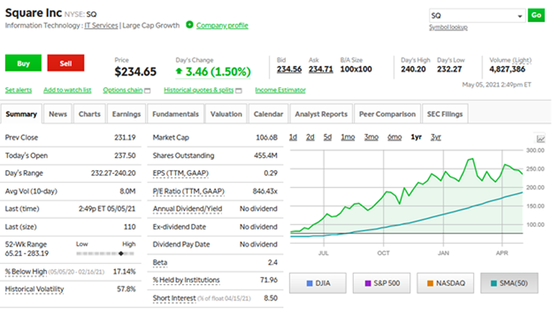
Task: Click the Market Cap value 106.6B
Action: (267, 138)
